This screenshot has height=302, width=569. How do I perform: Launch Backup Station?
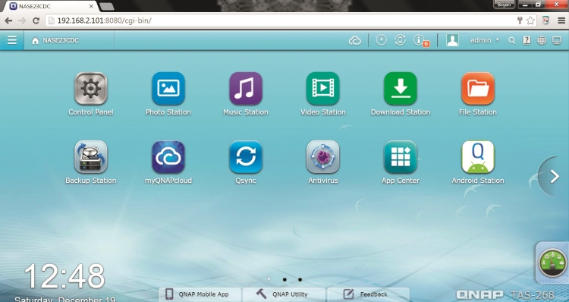click(91, 157)
